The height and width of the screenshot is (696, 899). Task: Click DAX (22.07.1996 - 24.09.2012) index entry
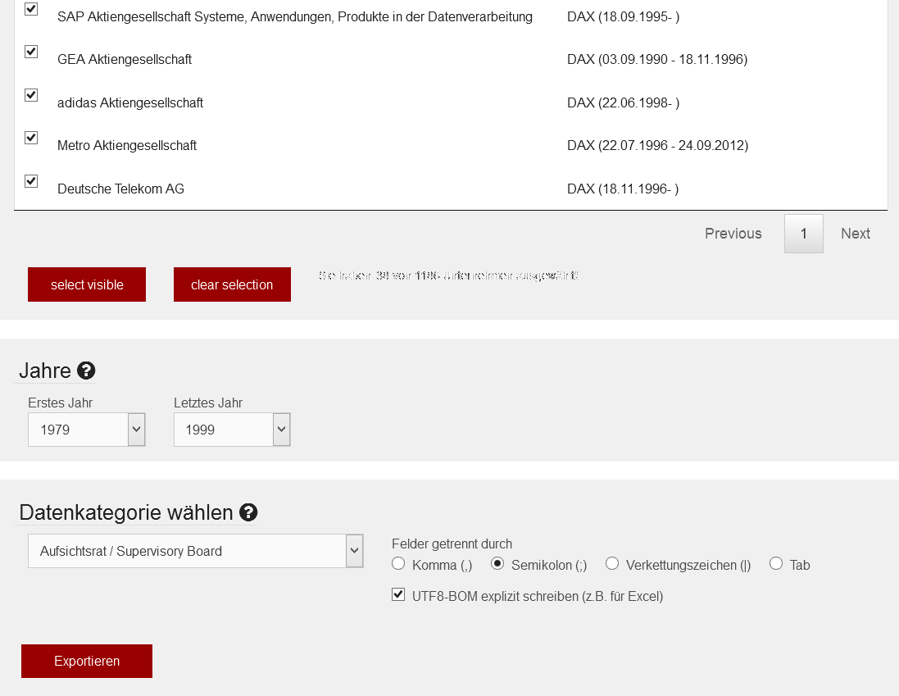(657, 145)
